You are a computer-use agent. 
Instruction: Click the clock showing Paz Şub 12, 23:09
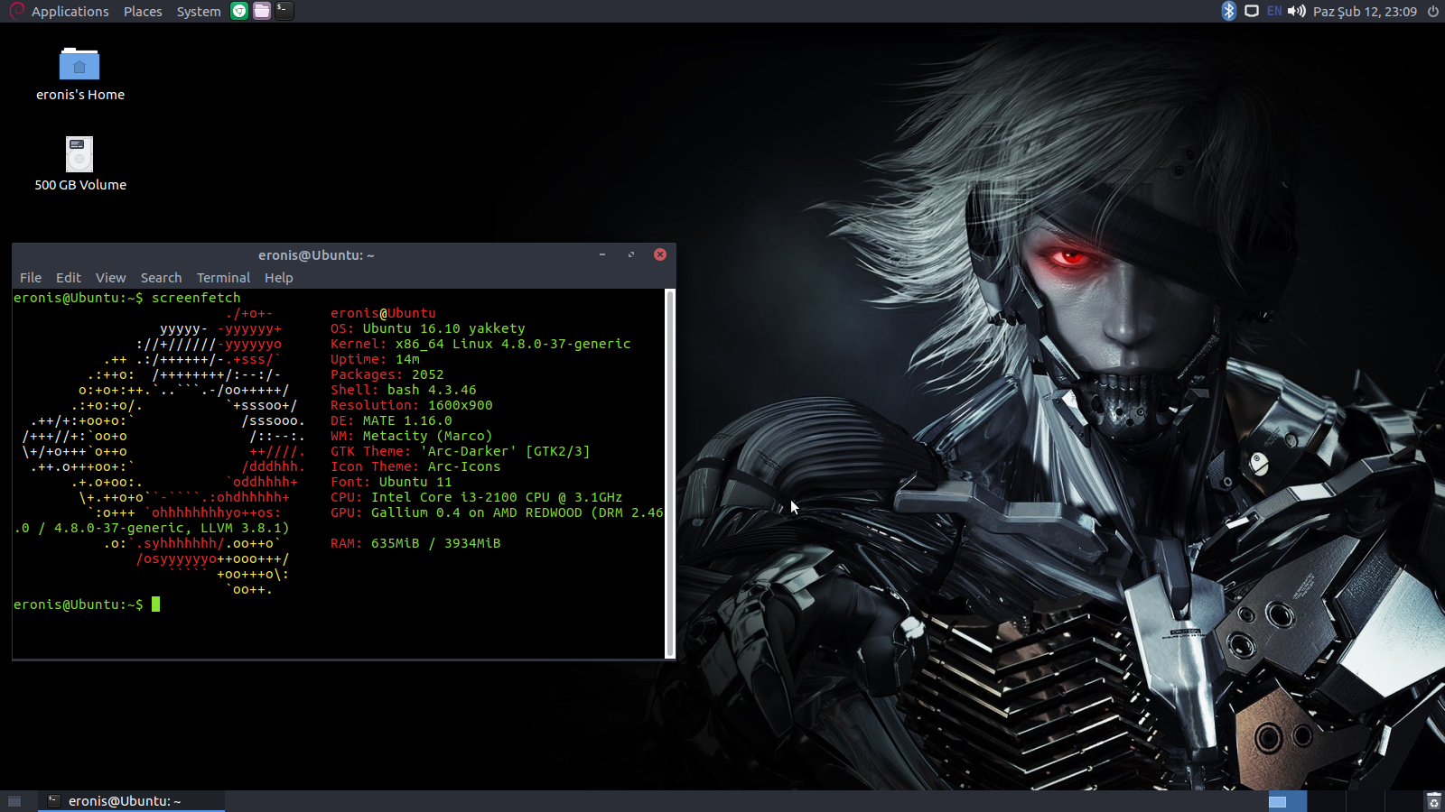(1365, 11)
